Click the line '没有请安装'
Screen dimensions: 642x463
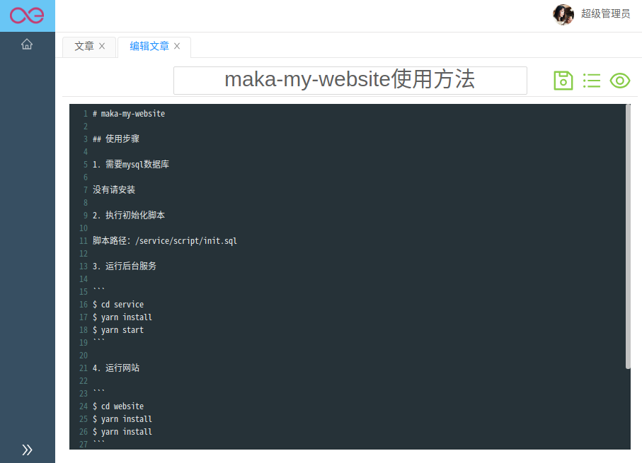[114, 189]
